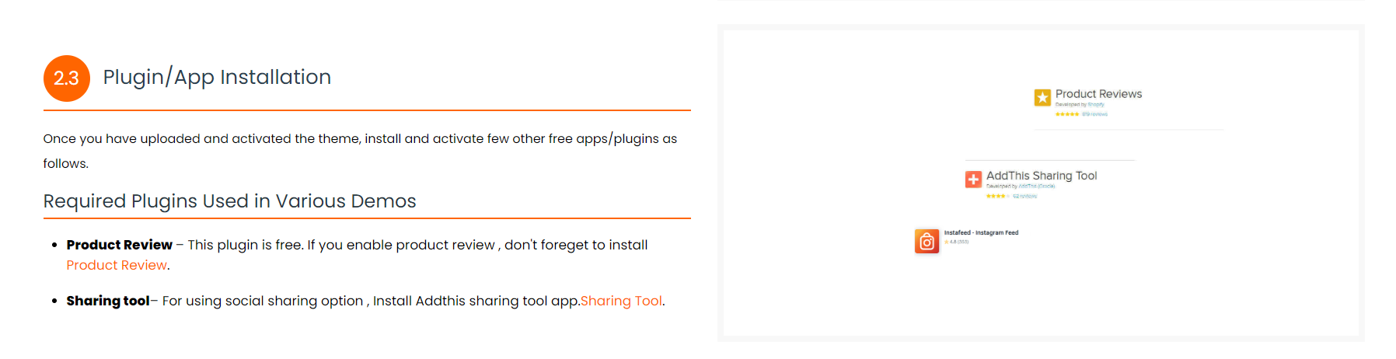Click the Product Reviews star rating

pyautogui.click(x=1067, y=114)
